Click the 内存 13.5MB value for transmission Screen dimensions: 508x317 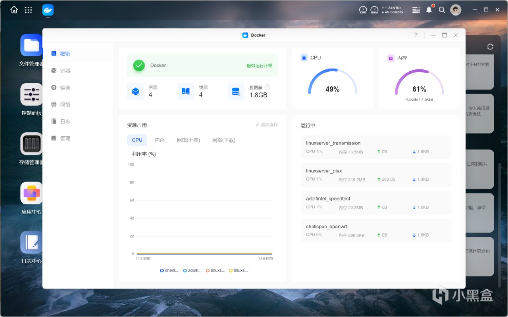[351, 152]
